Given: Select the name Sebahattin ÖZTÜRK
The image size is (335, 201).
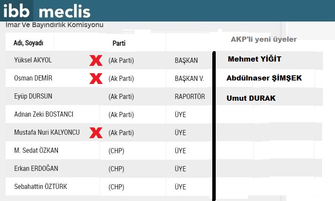Looking at the screenshot, I should pos(40,187).
